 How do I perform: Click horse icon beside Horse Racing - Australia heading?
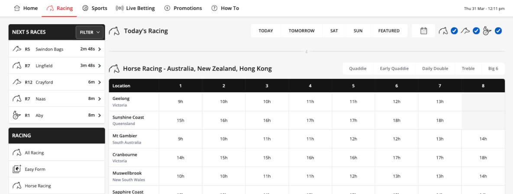(x=114, y=69)
